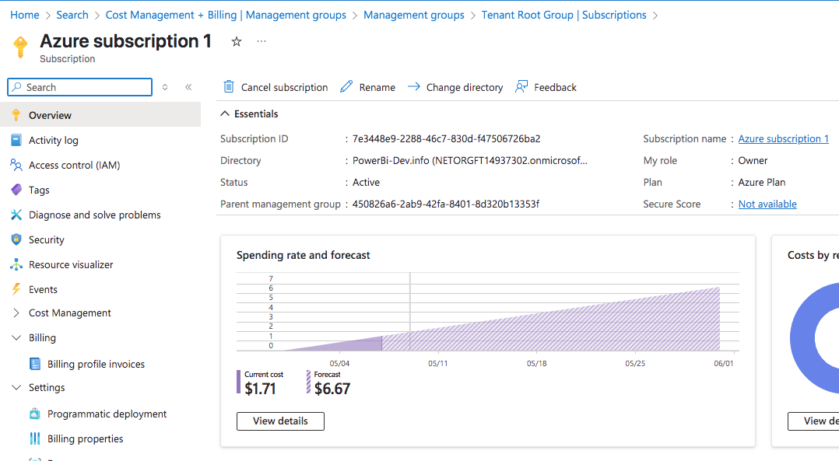Image resolution: width=839 pixels, height=461 pixels.
Task: Click the Feedback button
Action: coord(546,87)
